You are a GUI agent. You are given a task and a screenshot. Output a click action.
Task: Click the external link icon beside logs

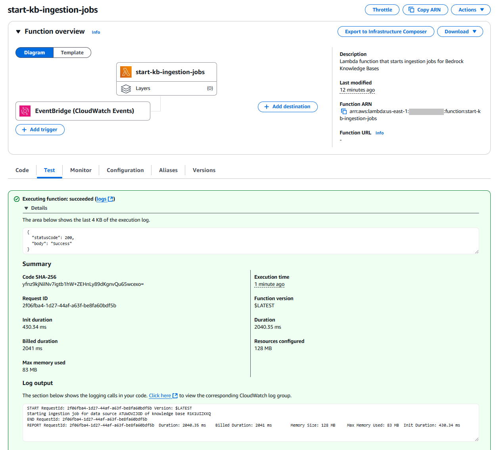111,199
